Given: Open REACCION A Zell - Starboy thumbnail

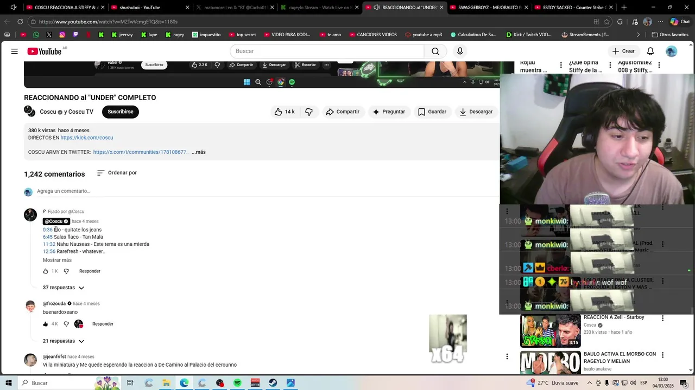Looking at the screenshot, I should pyautogui.click(x=551, y=330).
